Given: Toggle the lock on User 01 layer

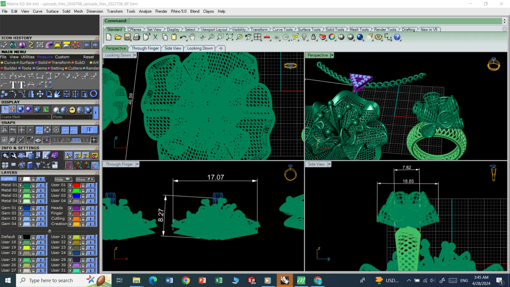Looking at the screenshot, I should point(83,185).
